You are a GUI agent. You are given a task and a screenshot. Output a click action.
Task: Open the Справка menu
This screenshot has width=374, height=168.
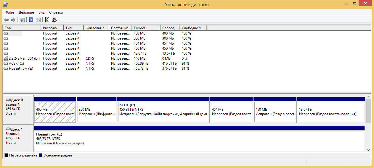click(x=56, y=12)
